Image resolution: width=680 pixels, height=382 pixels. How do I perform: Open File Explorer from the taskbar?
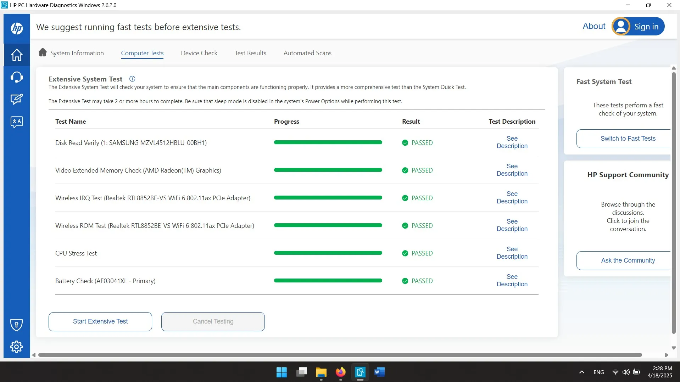(321, 372)
